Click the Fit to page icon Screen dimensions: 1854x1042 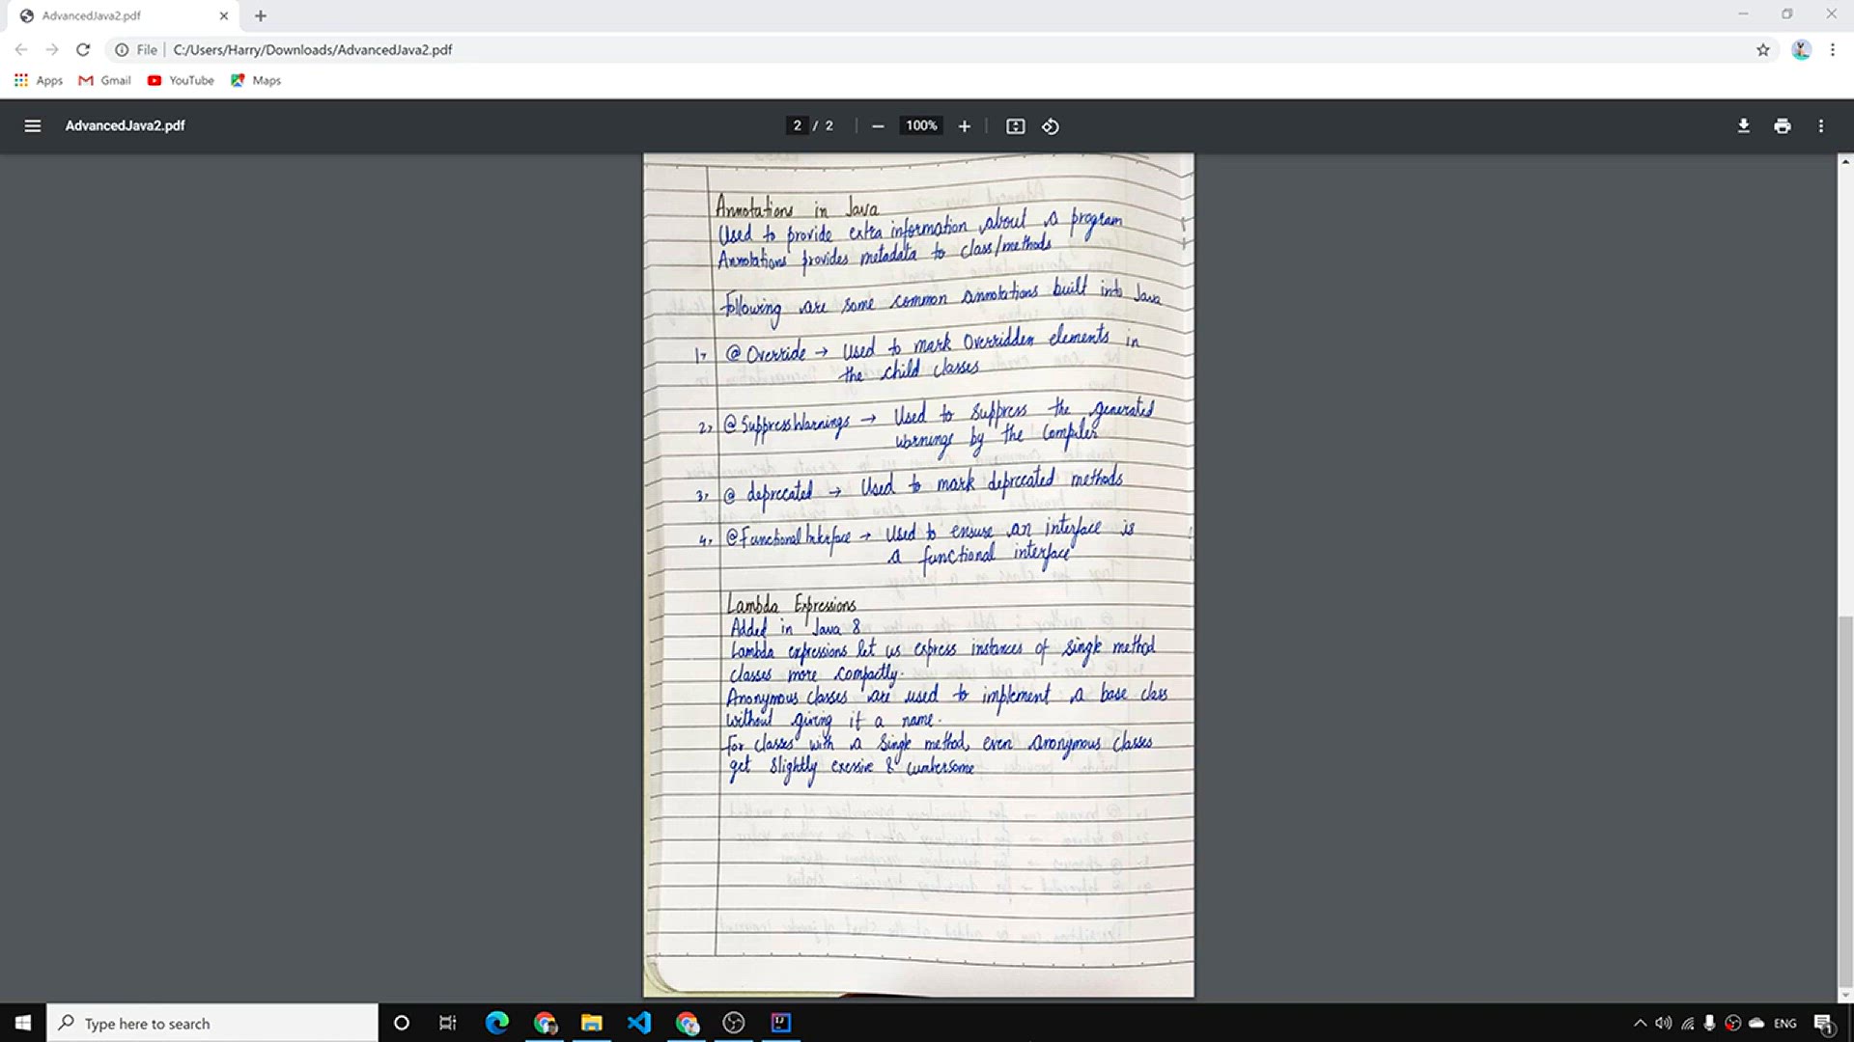[x=1015, y=126]
